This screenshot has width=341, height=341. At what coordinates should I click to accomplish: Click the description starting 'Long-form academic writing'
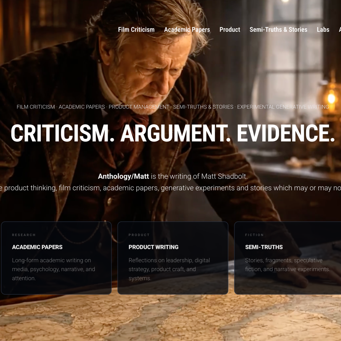click(x=54, y=269)
